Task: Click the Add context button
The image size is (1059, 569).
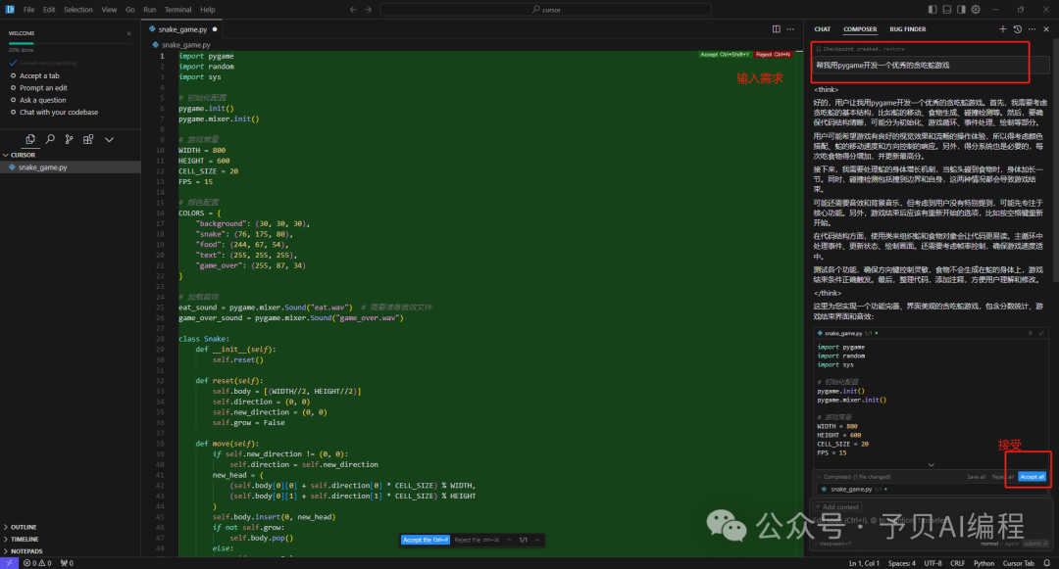Action: tap(837, 507)
